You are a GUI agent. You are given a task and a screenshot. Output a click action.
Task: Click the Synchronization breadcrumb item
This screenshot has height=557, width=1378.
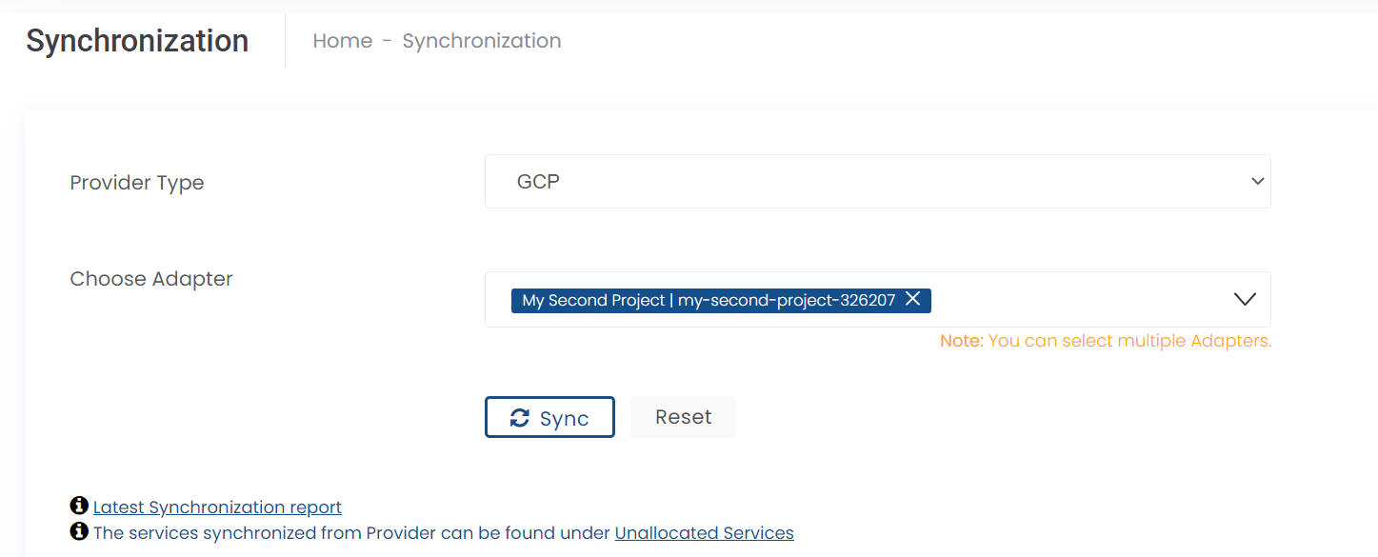481,41
